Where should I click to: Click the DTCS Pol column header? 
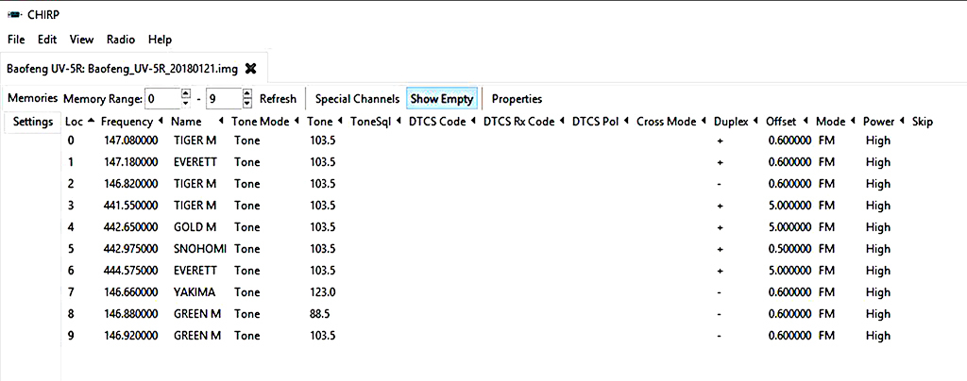point(601,122)
